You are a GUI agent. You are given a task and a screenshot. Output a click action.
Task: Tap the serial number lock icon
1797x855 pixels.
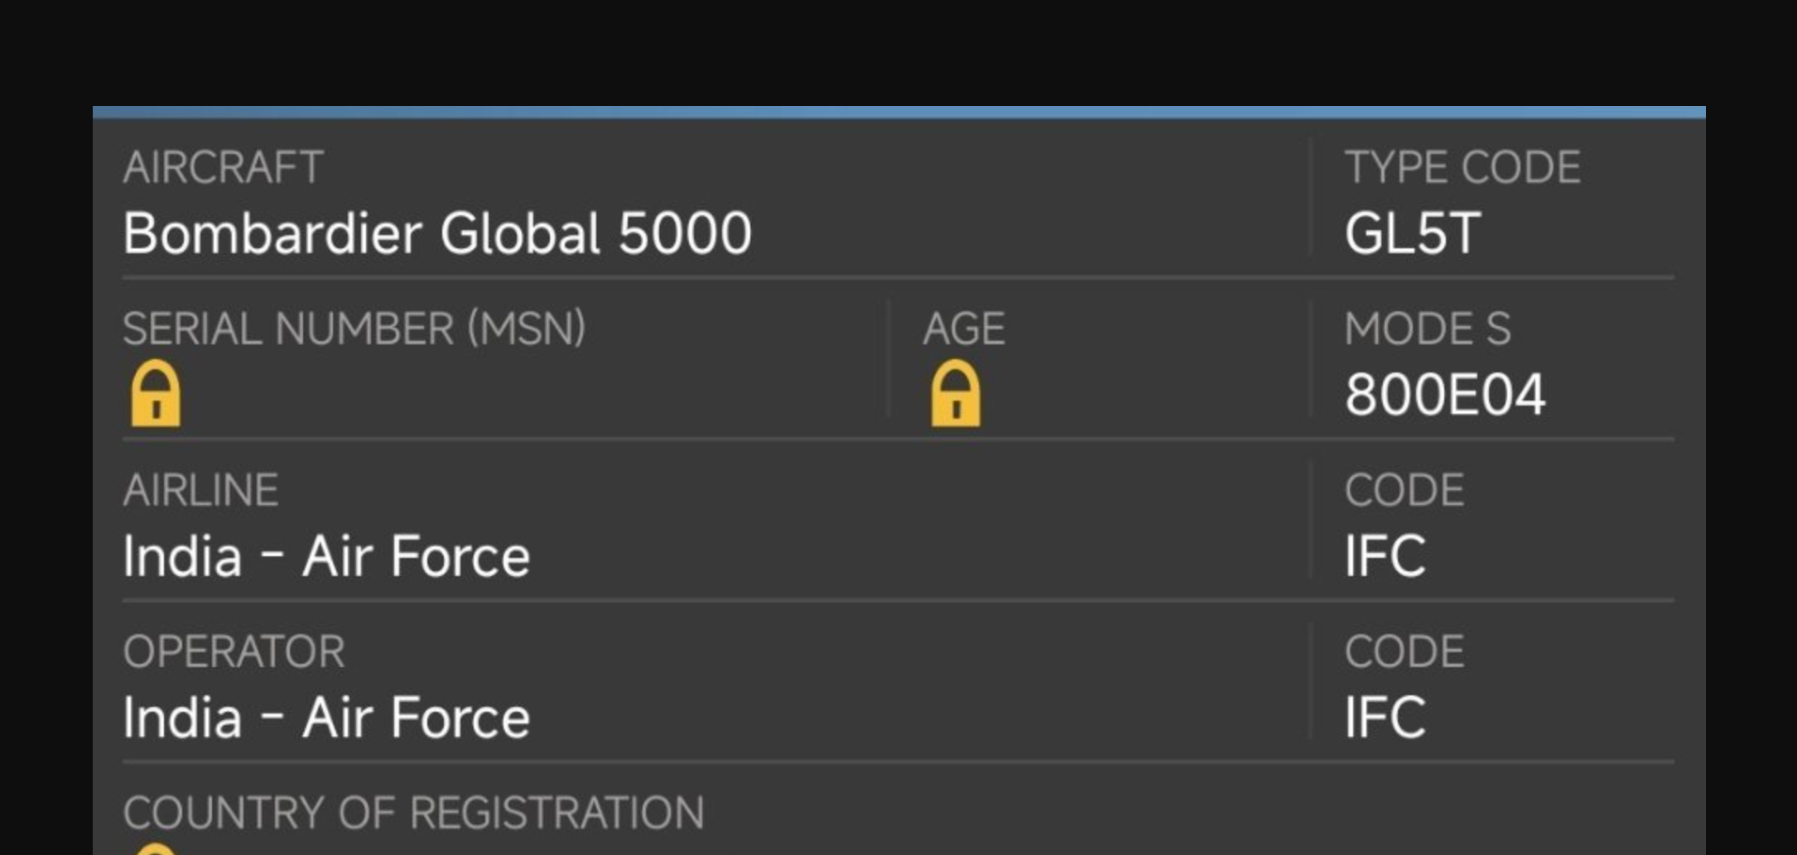(x=156, y=393)
